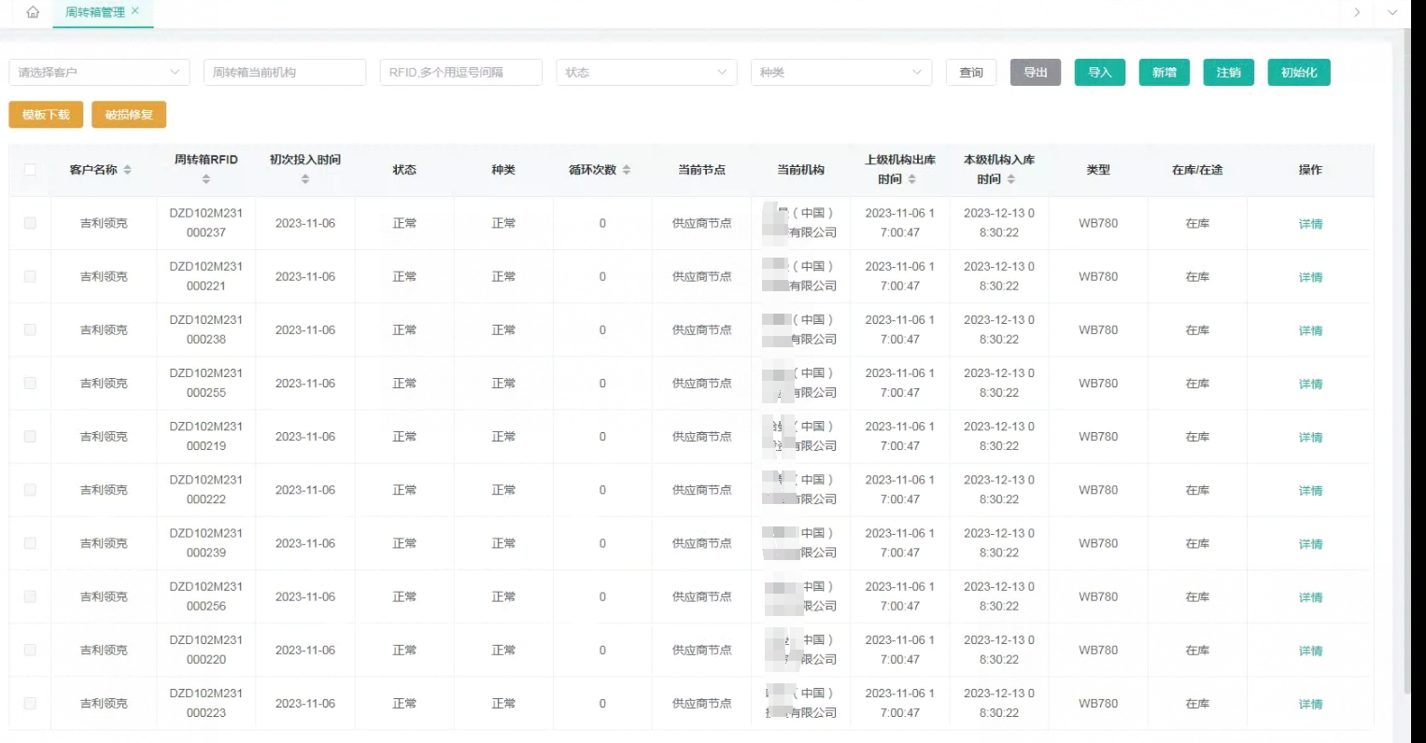Screen dimensions: 1426x743
Task: Sort by 本级机构入库时间 column arrows
Action: tap(1011, 179)
